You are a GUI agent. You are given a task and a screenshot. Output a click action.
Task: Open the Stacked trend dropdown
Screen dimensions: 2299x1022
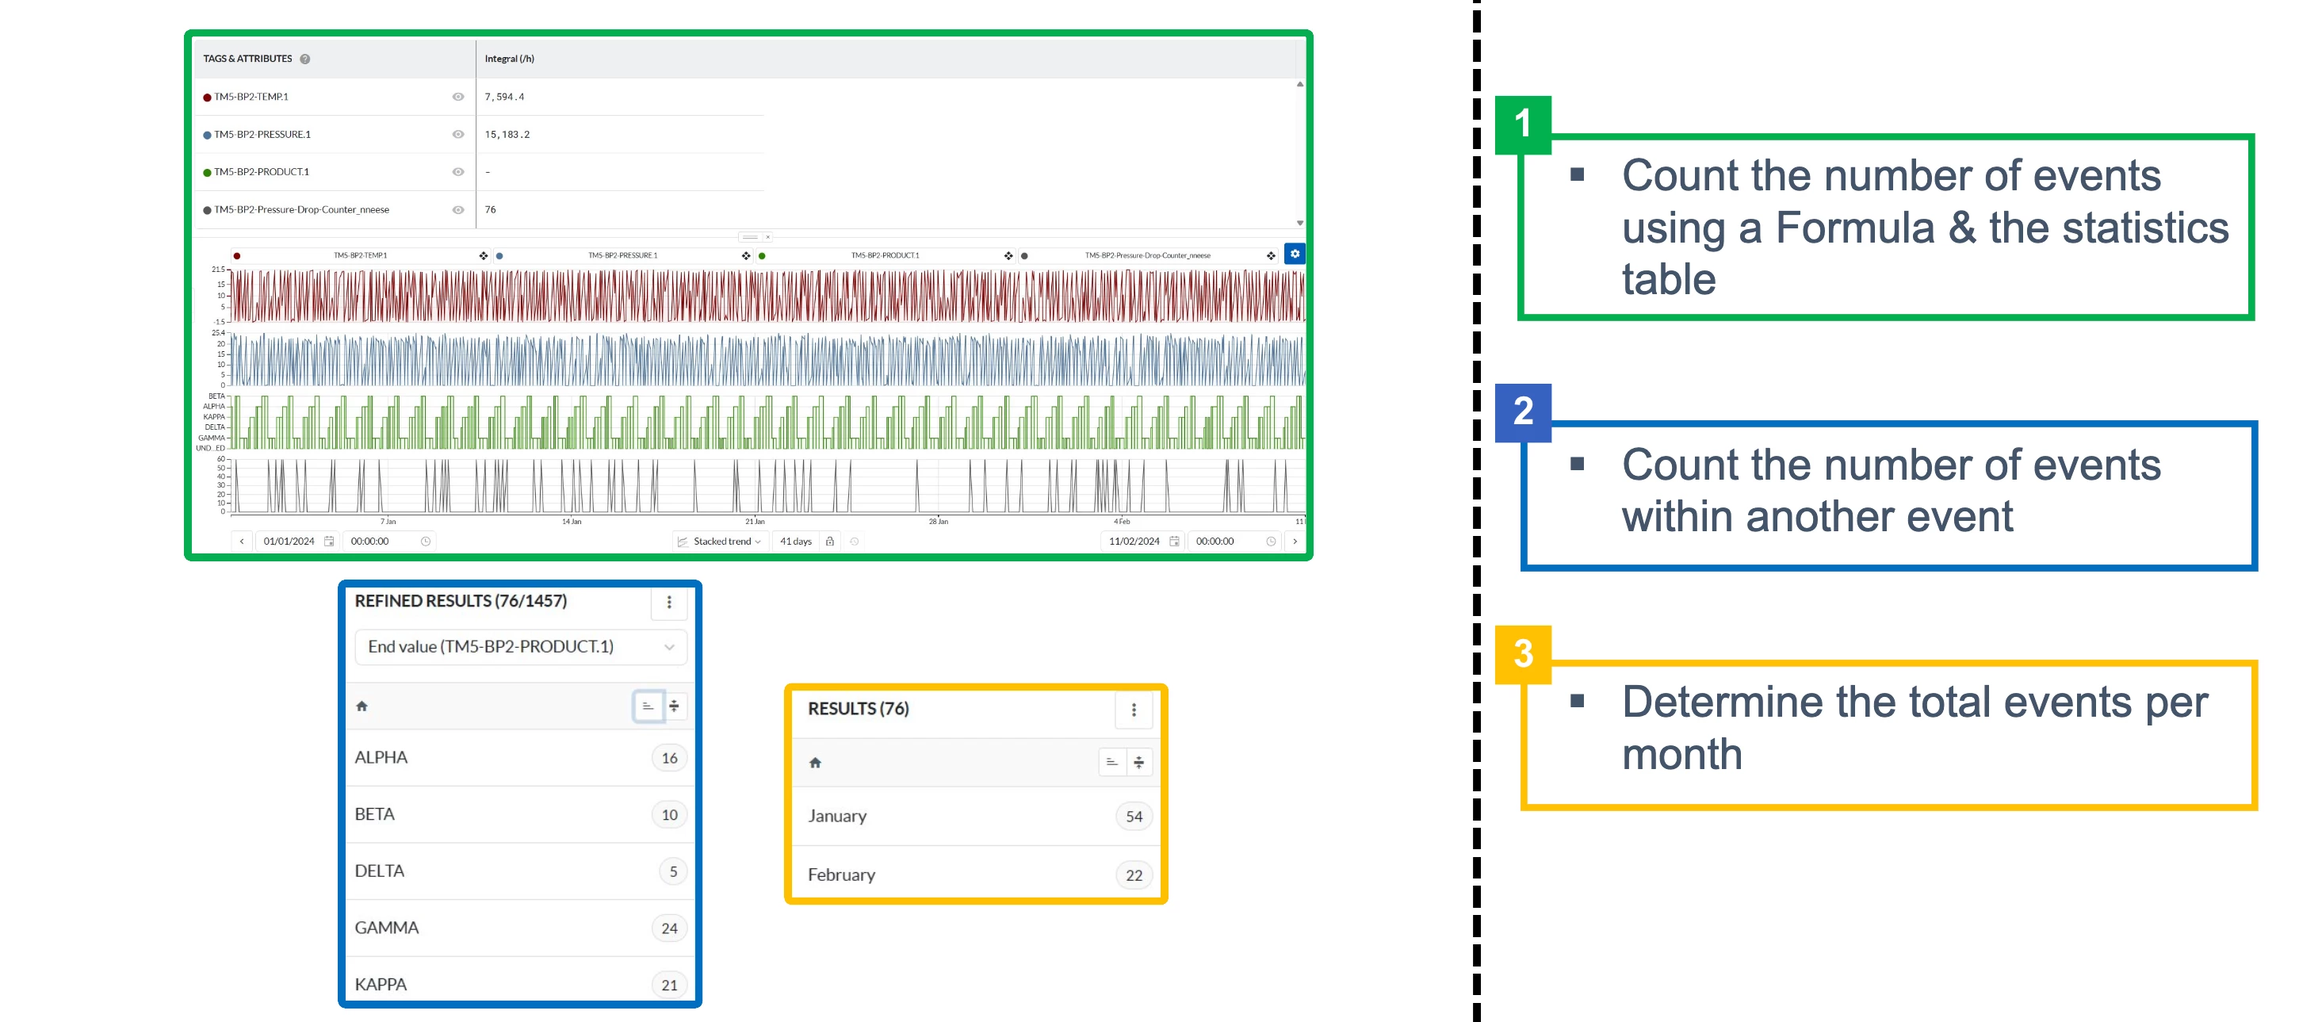click(x=719, y=541)
